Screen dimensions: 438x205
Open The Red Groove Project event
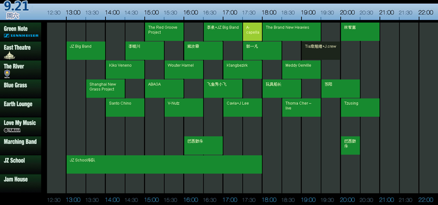tap(164, 31)
